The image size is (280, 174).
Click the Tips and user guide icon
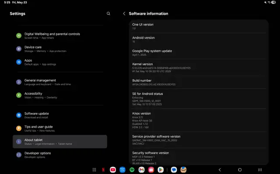point(19,128)
